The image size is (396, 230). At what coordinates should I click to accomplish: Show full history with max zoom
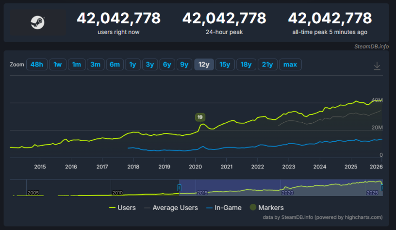coord(290,65)
